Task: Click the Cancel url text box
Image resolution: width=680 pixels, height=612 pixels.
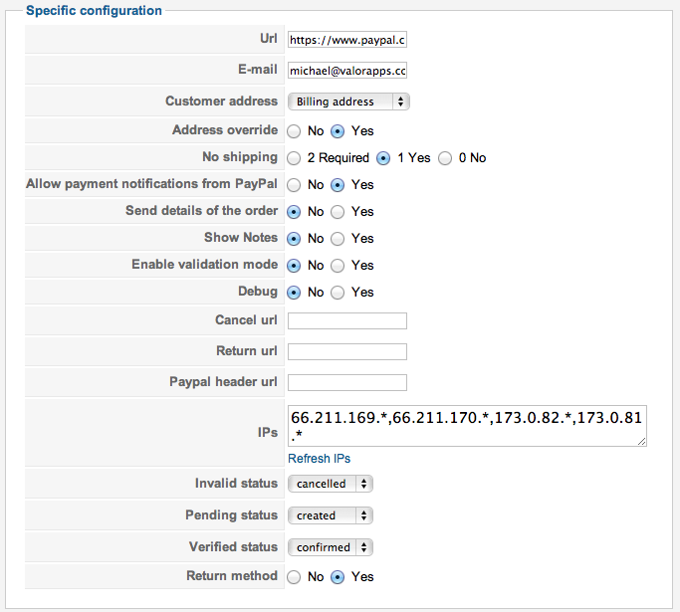Action: pos(346,320)
